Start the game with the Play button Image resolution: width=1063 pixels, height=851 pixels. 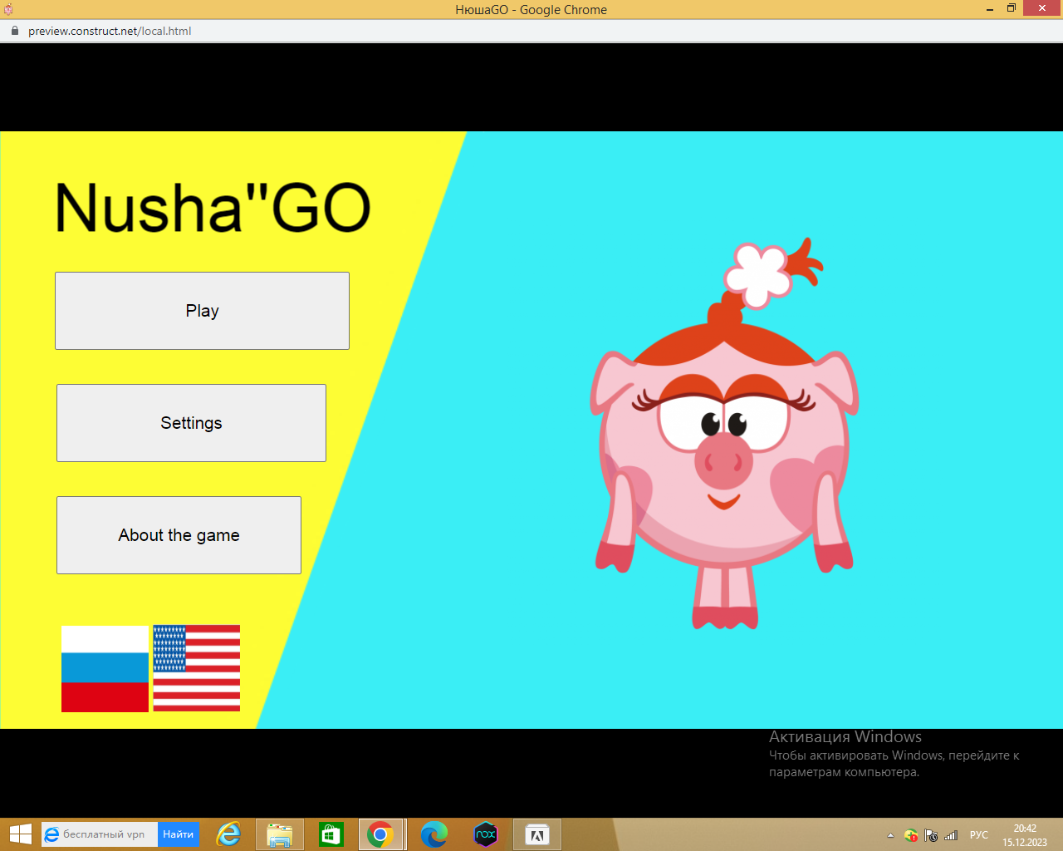pyautogui.click(x=202, y=311)
